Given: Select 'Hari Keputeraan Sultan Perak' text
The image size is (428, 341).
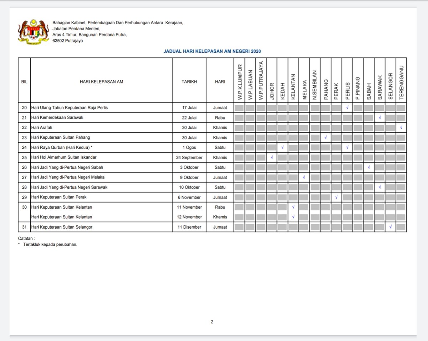Looking at the screenshot, I should click(x=59, y=197).
